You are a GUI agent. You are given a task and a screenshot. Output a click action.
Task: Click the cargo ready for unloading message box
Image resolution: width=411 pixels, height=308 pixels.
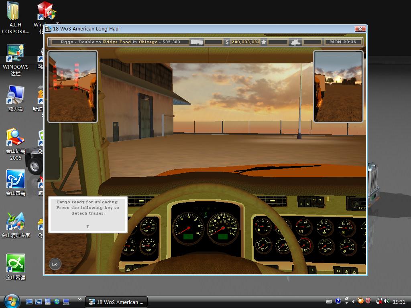[88, 215]
